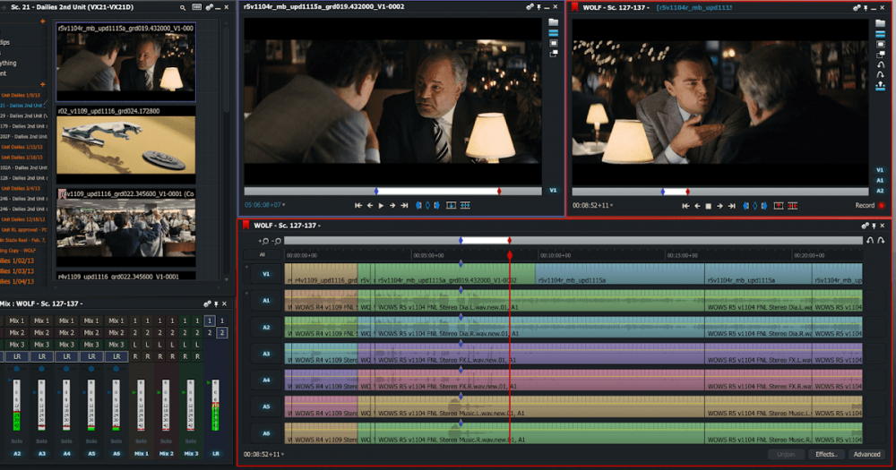
Task: Click upper orange plus in bin sidebar
Action: coord(42,21)
